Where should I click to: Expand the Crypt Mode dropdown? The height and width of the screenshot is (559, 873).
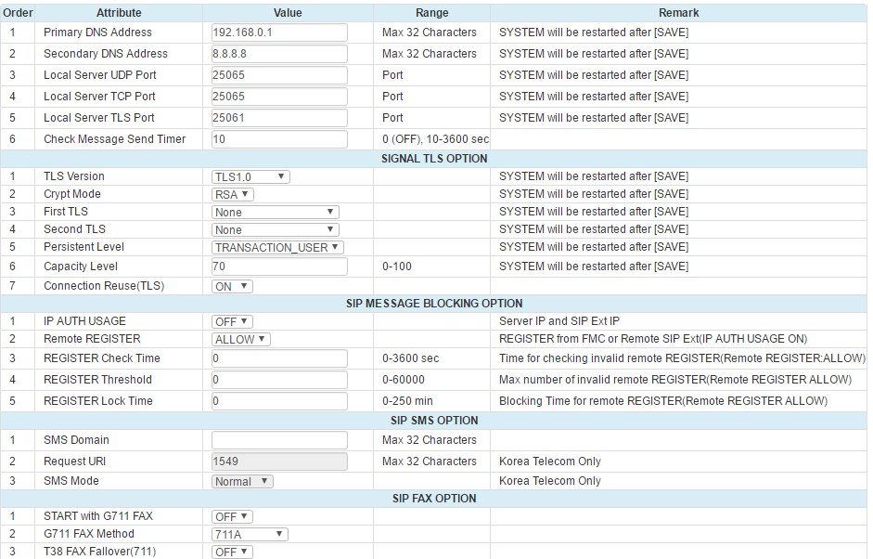click(x=232, y=194)
